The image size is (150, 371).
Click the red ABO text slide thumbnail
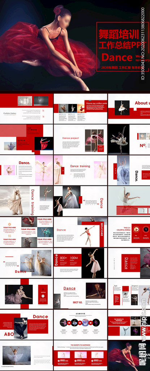click(x=26, y=324)
